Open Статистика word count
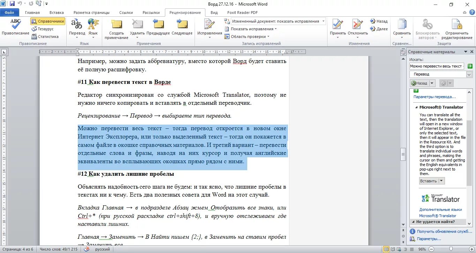The width and height of the screenshot is (476, 253). click(x=45, y=37)
